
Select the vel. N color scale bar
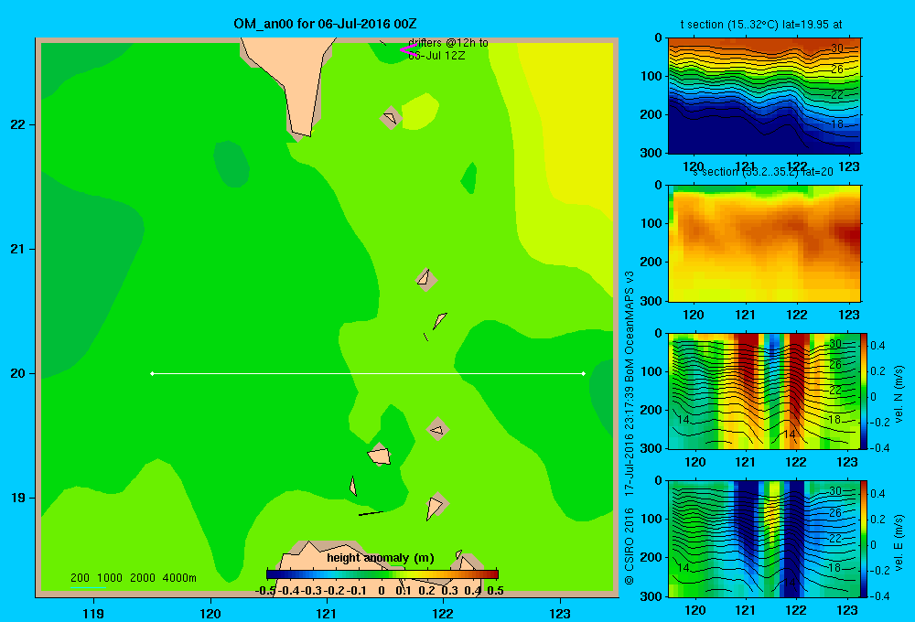[x=864, y=391]
